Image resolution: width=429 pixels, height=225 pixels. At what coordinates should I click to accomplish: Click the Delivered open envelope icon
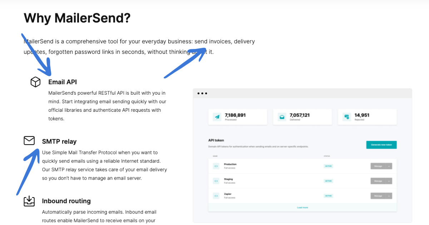tap(282, 117)
